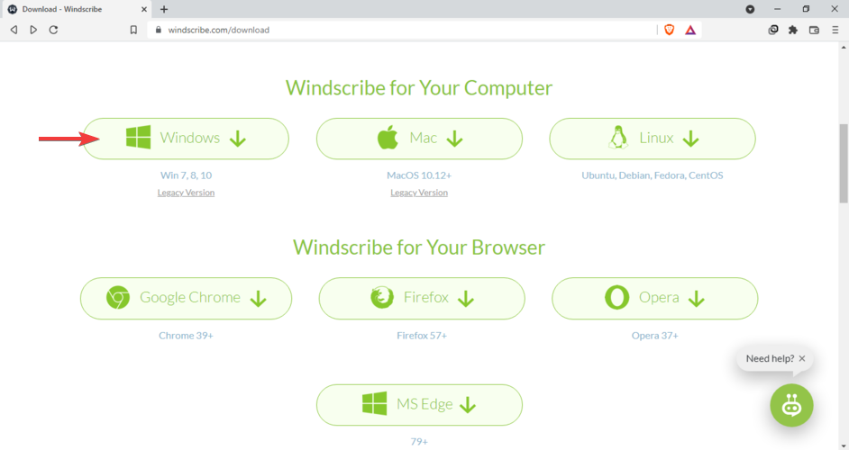
Task: Click the profile dropdown in title bar
Action: pos(750,9)
